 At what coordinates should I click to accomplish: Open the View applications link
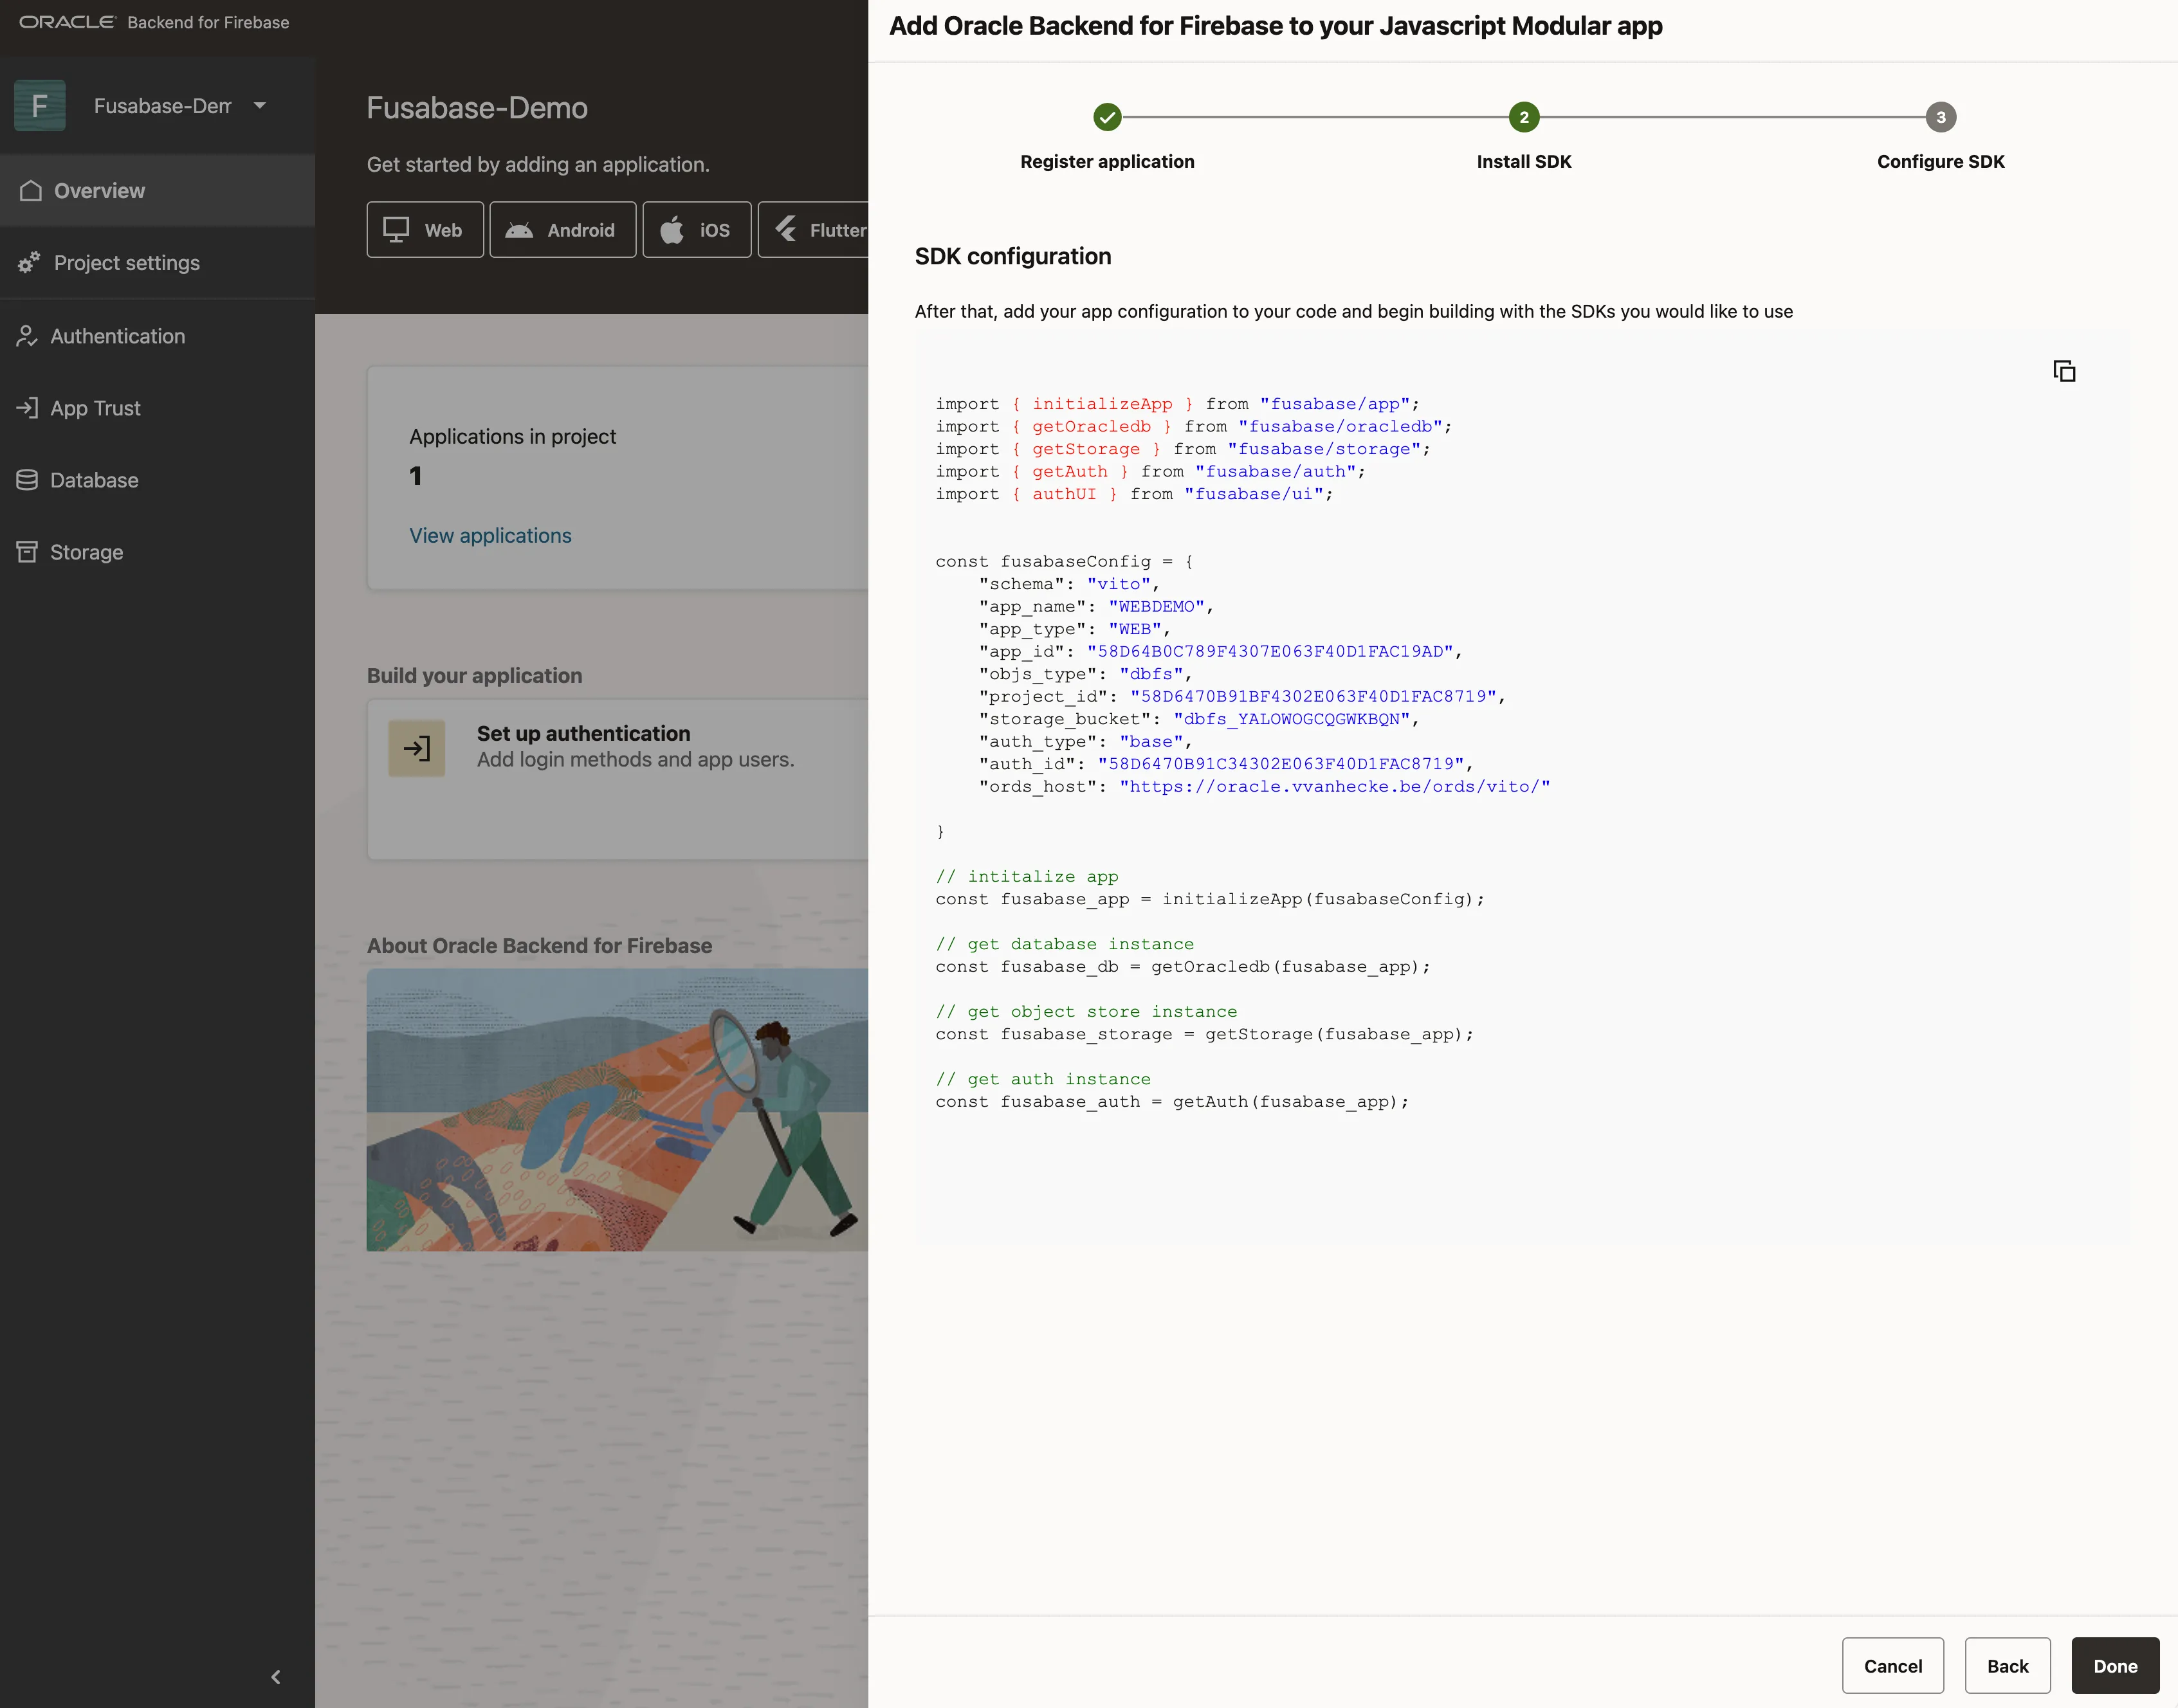(490, 535)
